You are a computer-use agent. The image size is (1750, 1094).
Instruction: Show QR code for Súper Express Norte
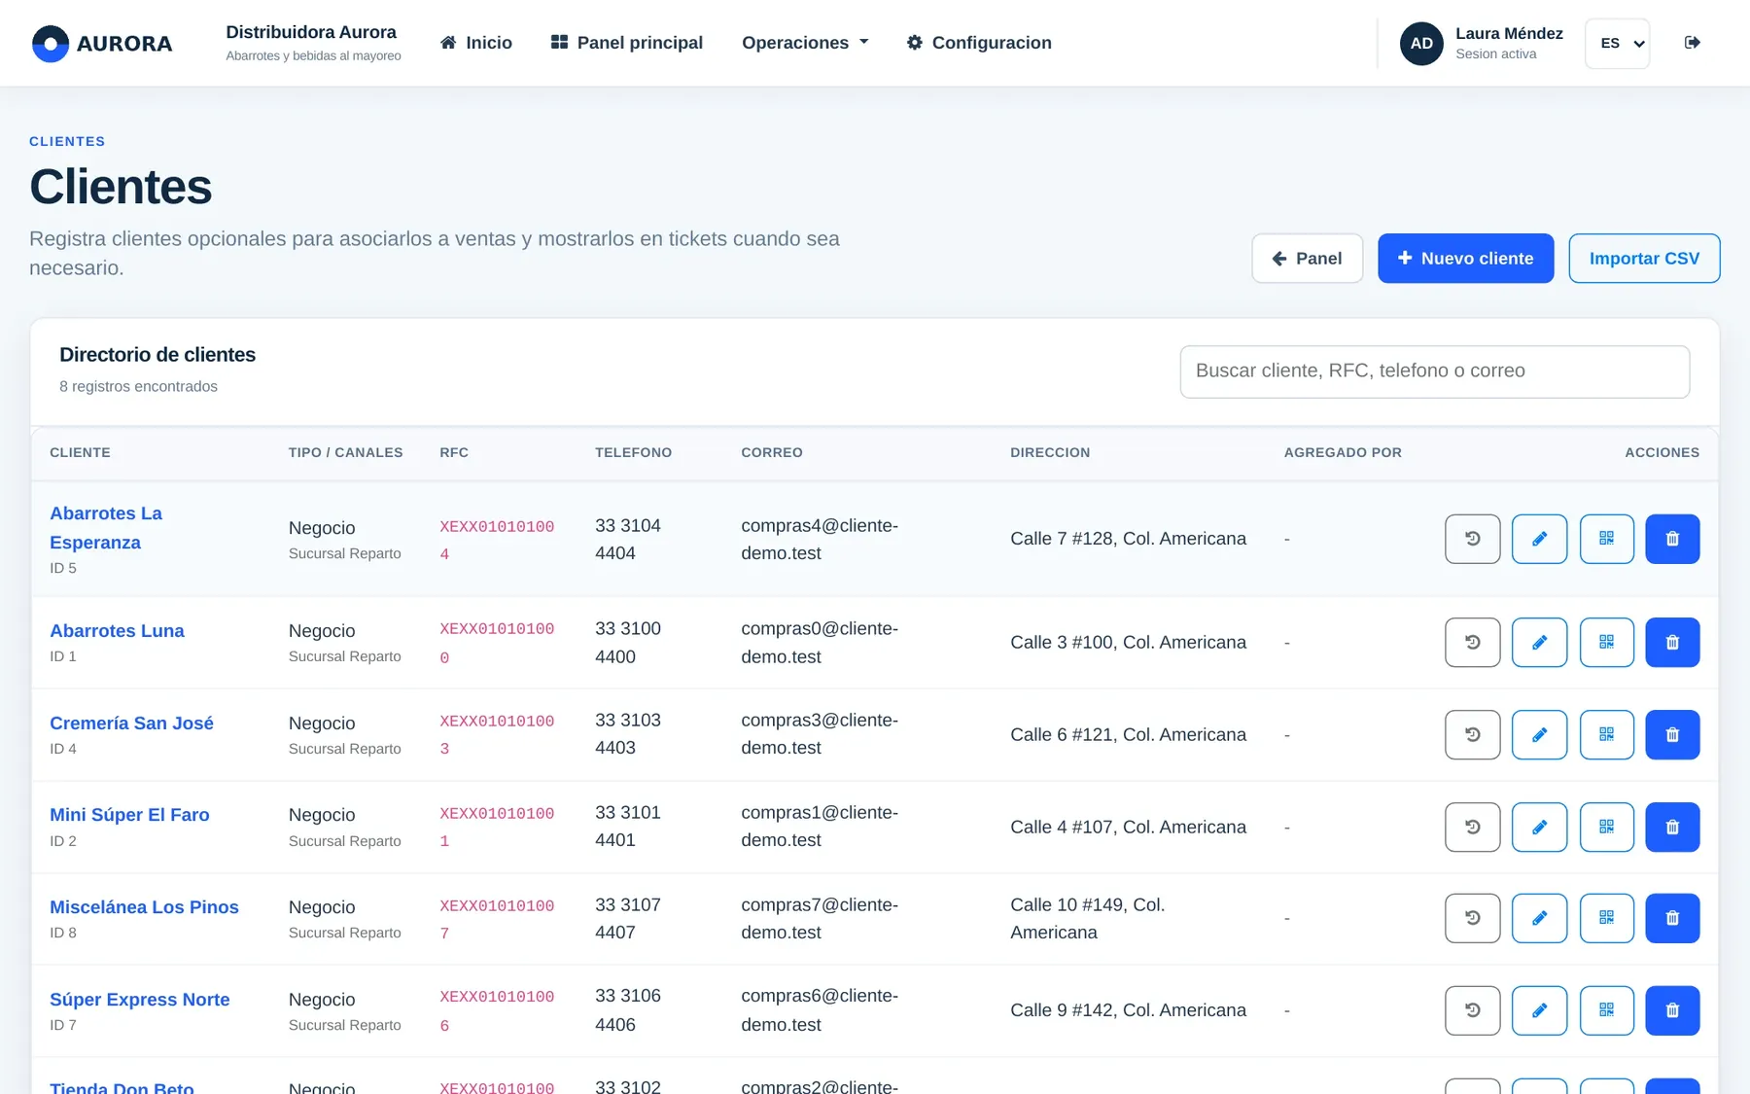[1606, 1010]
